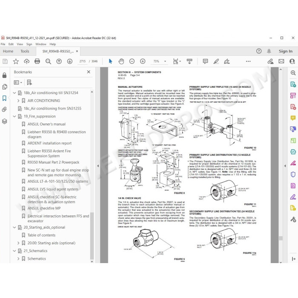Click the zoom percentage field 73%
298x298 pixels.
[156, 61]
